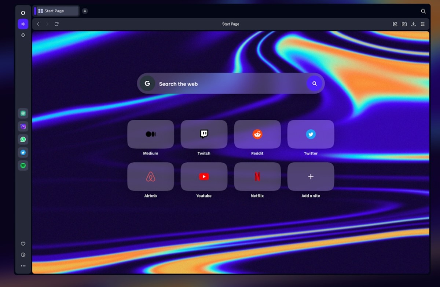Open the sidebar three-dot more menu
The height and width of the screenshot is (287, 440).
[23, 266]
